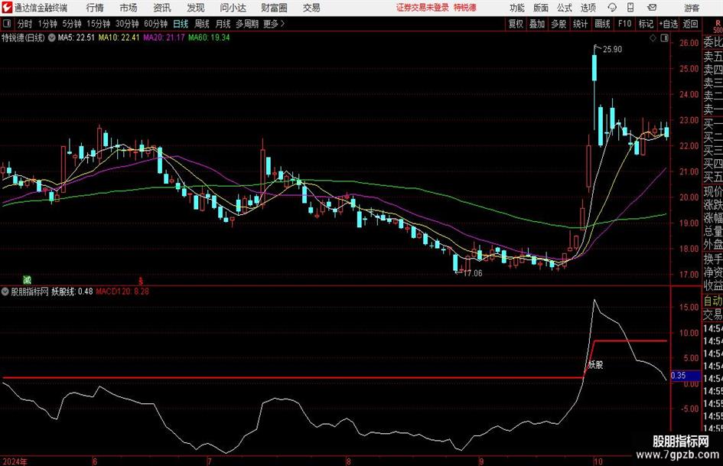Click the 统计 statistics button

point(581,24)
